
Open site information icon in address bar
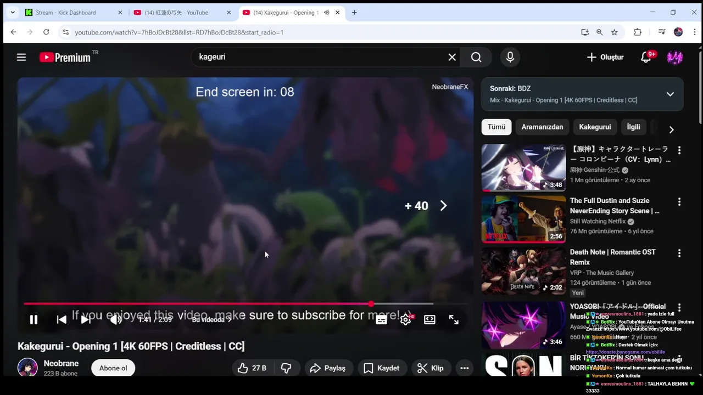pyautogui.click(x=66, y=32)
